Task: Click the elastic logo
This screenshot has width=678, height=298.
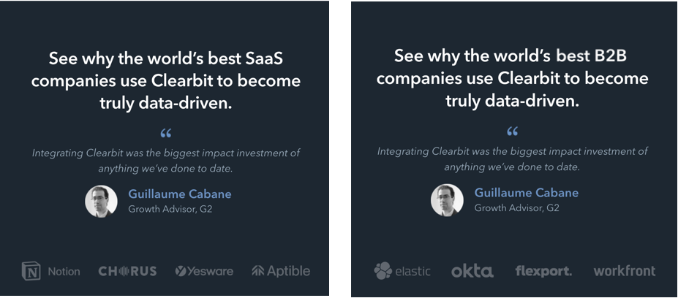Action: (x=402, y=271)
